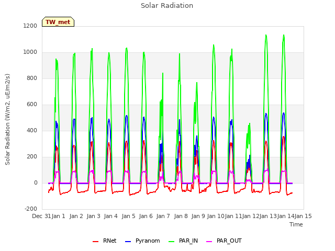335x251 pixels.
Task: Click the 1000 y-axis tick label
Action: [30, 52]
